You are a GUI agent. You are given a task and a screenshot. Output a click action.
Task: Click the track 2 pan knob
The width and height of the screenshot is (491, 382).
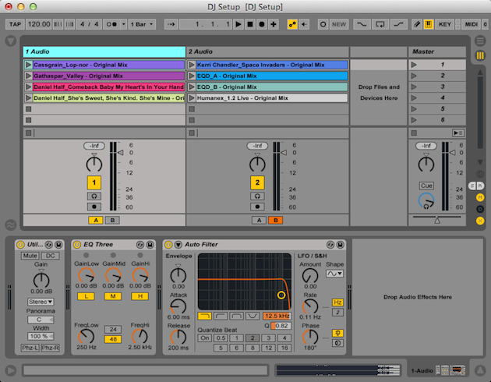point(257,164)
